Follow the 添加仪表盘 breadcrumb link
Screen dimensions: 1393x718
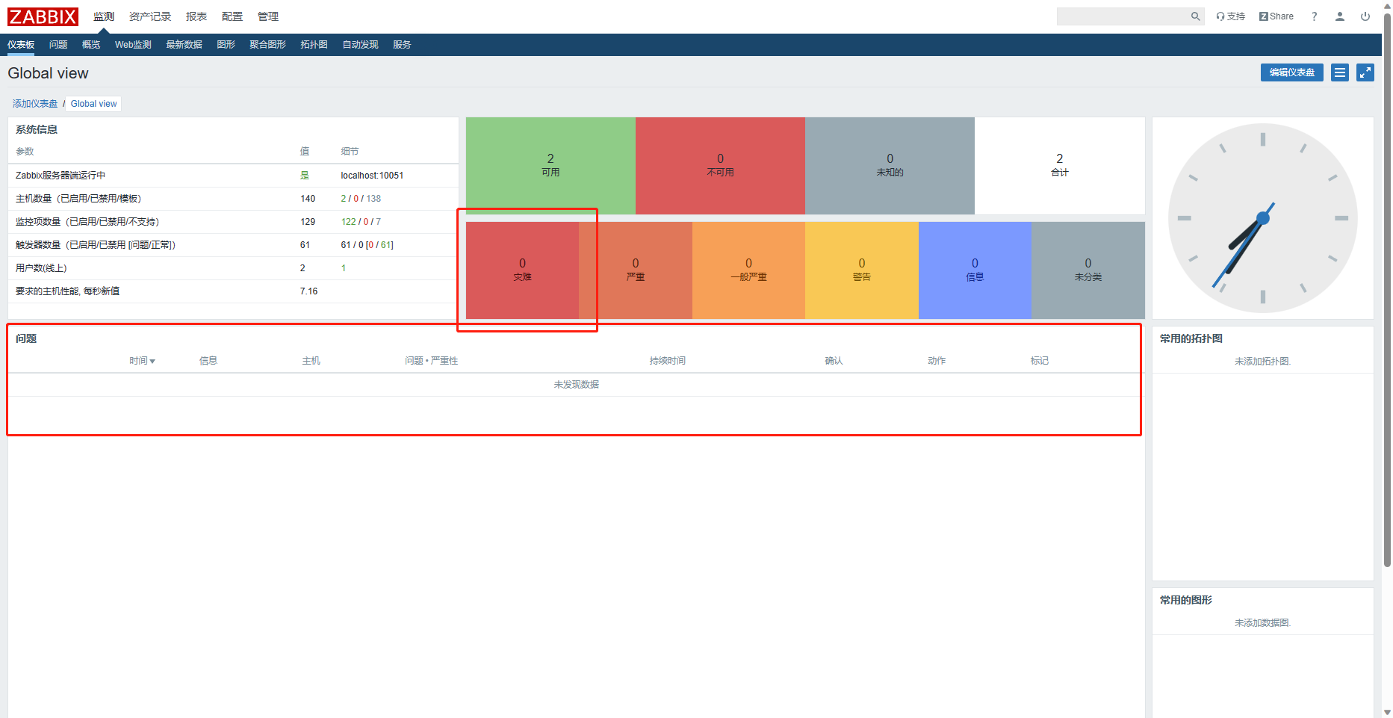pyautogui.click(x=35, y=104)
